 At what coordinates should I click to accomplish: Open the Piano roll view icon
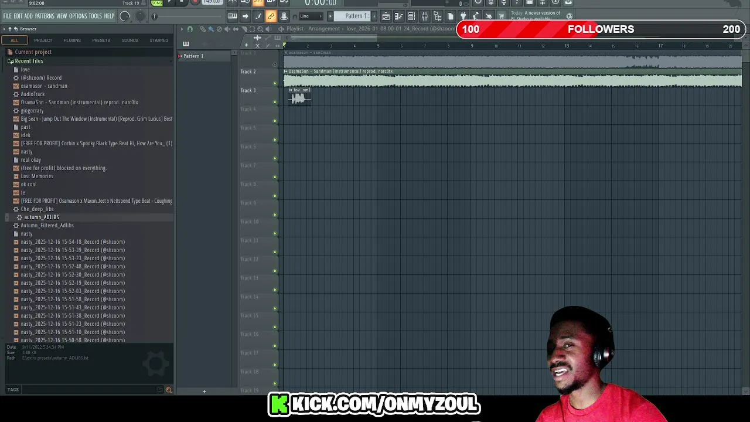click(398, 16)
